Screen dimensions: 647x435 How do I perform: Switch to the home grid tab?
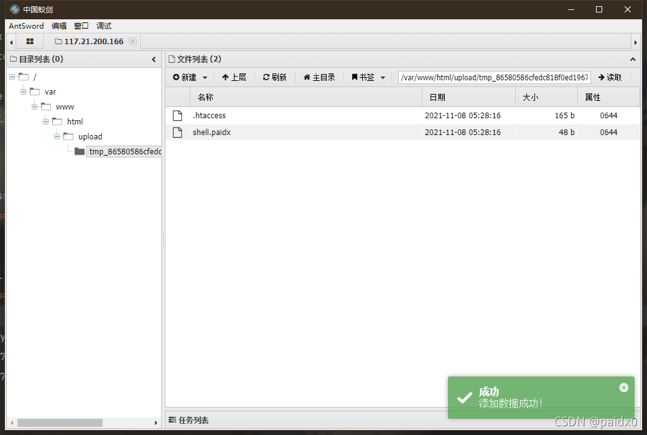click(x=30, y=41)
